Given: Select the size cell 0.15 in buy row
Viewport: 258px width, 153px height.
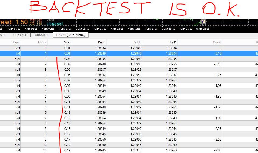Looking at the screenshot, I should (x=67, y=123).
